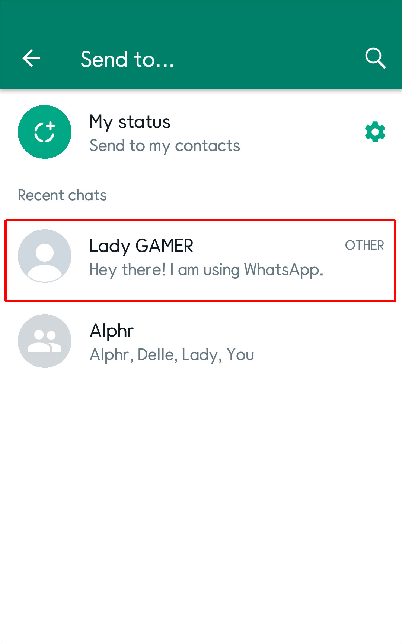Image resolution: width=402 pixels, height=644 pixels.
Task: Open search with the magnifier icon
Action: (375, 58)
